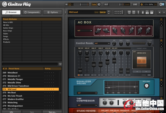
Task: Toggle AC Box module power
Action: tap(161, 19)
